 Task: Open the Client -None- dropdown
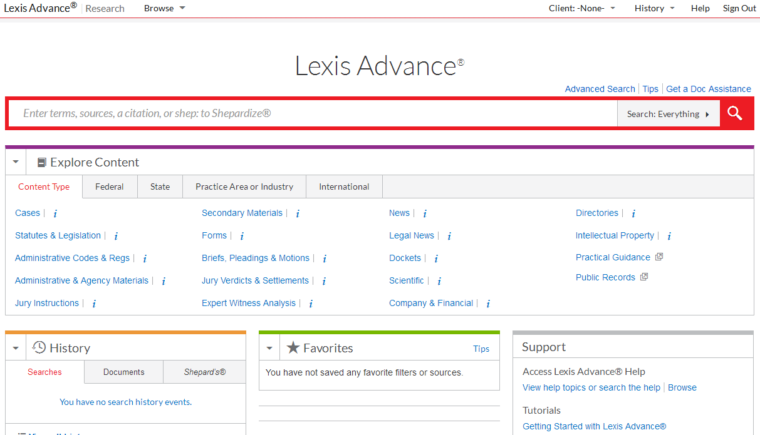pos(582,8)
